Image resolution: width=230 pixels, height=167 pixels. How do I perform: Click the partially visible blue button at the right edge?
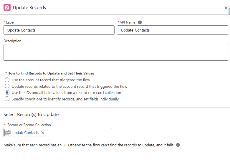tap(229, 11)
